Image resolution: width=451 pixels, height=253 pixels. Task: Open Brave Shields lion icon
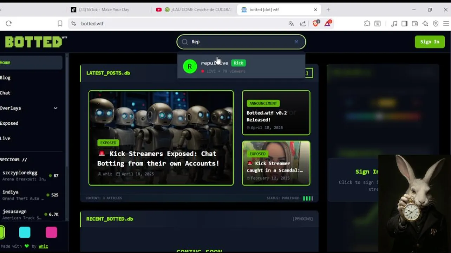click(316, 23)
